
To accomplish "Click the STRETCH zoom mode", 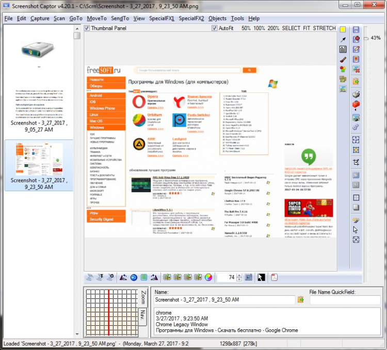I will tap(325, 28).
